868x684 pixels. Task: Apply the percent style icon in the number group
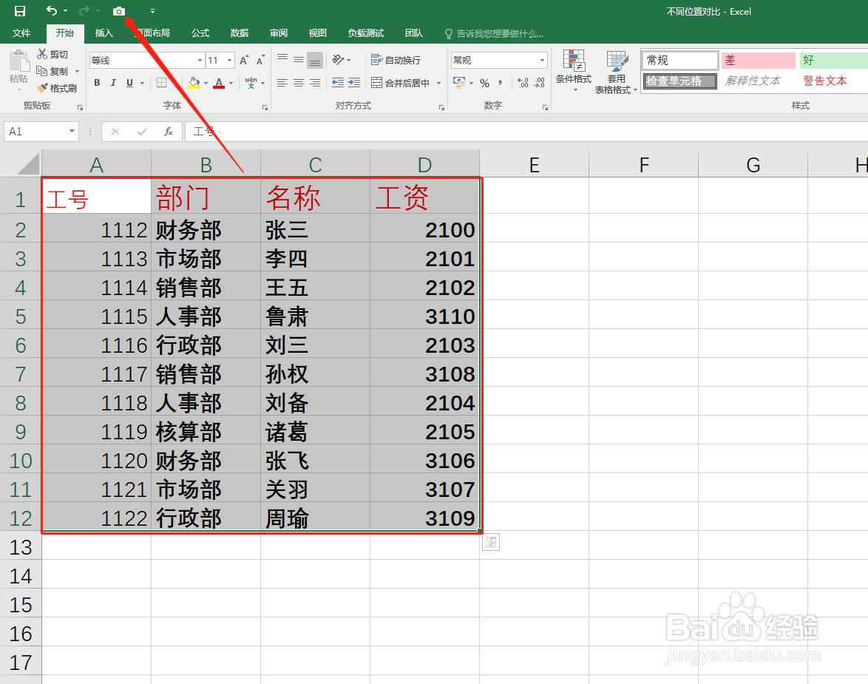click(484, 82)
